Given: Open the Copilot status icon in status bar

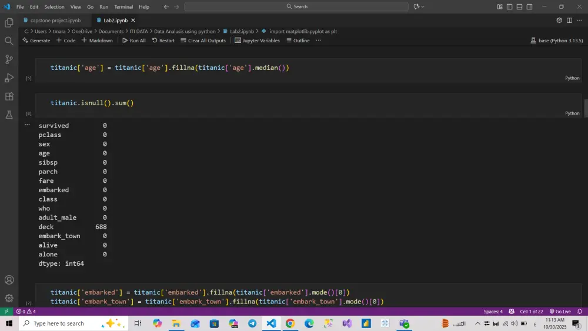Looking at the screenshot, I should pyautogui.click(x=512, y=312).
